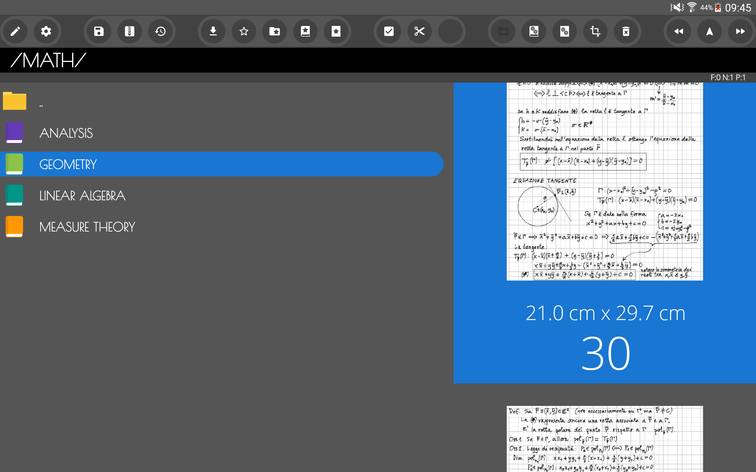Open the page 30 thumbnail preview
Image resolution: width=756 pixels, height=472 pixels.
click(605, 181)
